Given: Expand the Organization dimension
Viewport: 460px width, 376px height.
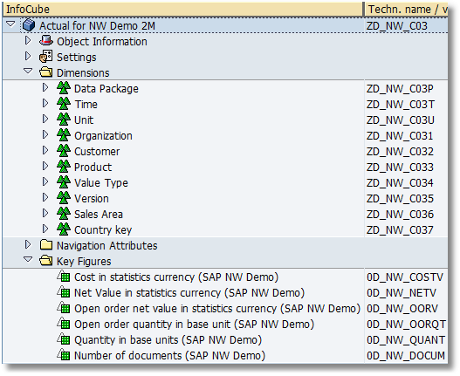Looking at the screenshot, I should point(45,134).
